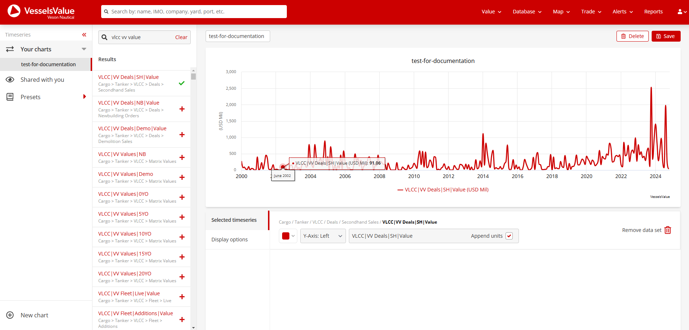Clear the timeseries search text
This screenshot has width=689, height=330.
point(181,37)
